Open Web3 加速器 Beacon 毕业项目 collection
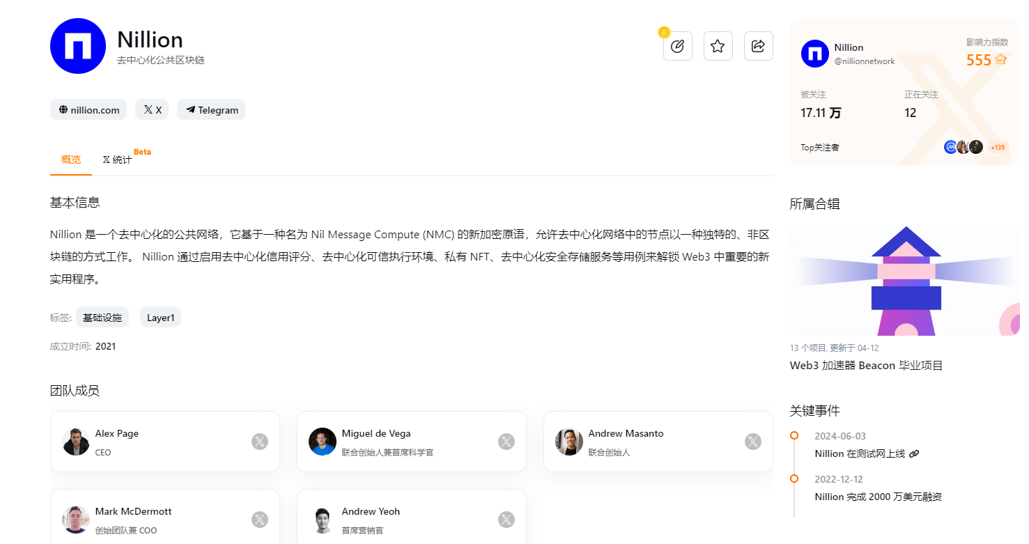Screen dimensions: 1029x544 click(866, 366)
